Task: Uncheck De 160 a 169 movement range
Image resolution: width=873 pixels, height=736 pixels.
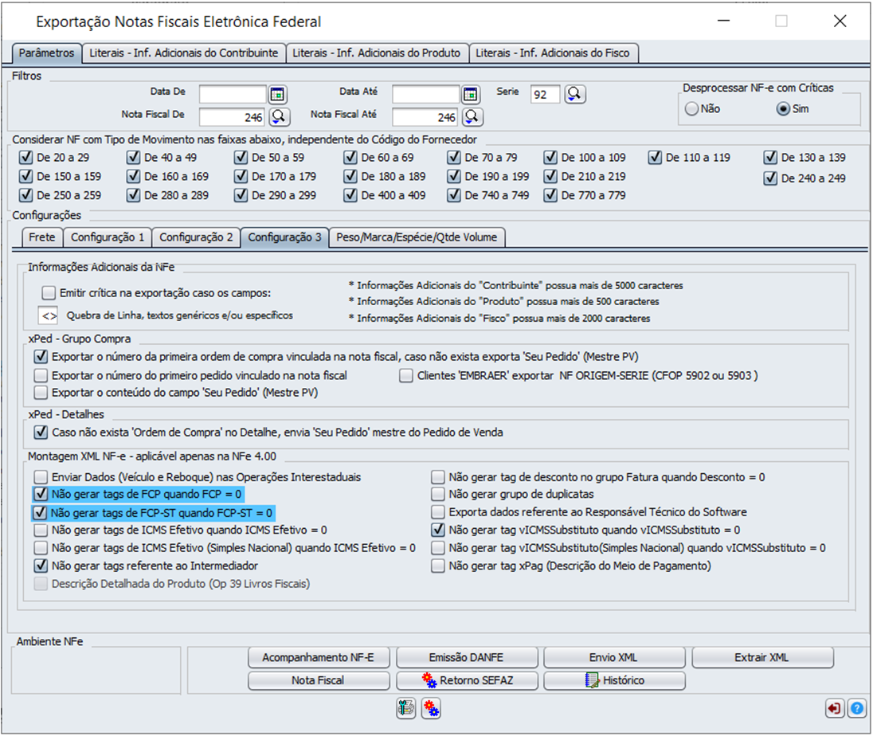Action: [x=133, y=177]
